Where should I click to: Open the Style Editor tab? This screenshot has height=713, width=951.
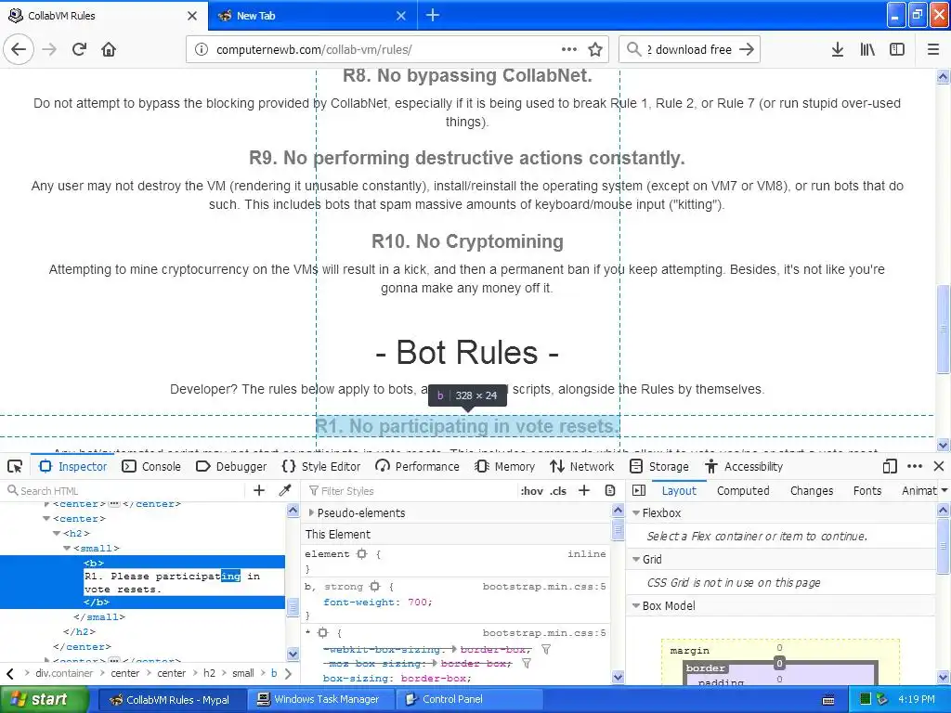(321, 466)
